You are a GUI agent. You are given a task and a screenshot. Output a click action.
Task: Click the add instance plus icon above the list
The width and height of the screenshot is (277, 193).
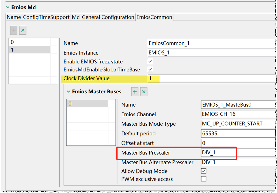[13, 30]
